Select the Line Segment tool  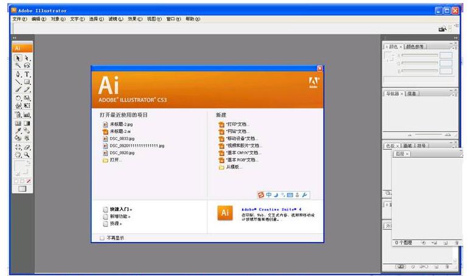(x=18, y=82)
